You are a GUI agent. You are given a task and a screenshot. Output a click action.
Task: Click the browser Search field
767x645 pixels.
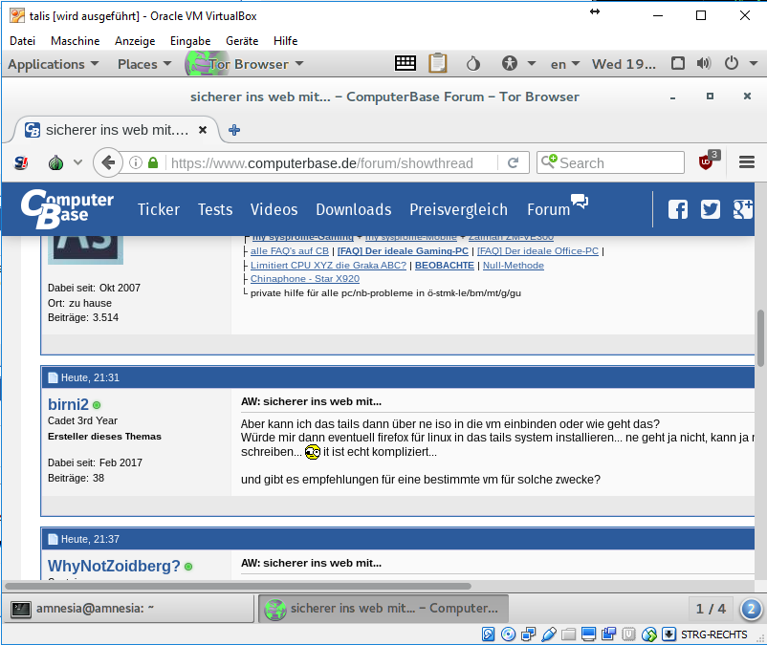click(610, 162)
